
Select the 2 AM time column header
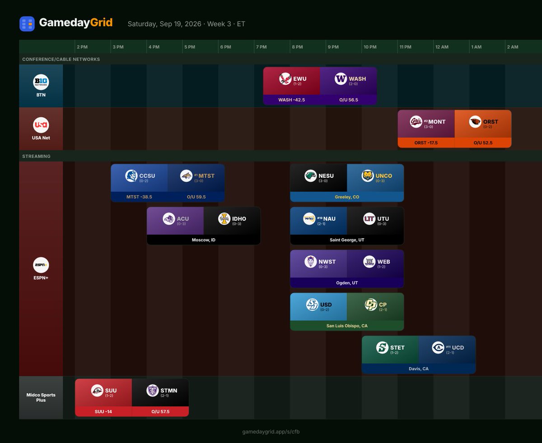(x=513, y=47)
